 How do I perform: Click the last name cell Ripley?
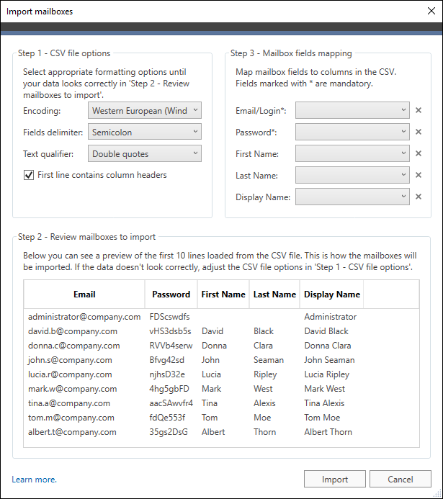click(265, 374)
